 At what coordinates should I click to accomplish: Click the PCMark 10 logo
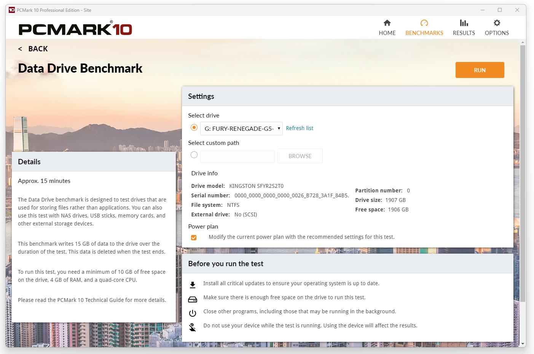(75, 29)
